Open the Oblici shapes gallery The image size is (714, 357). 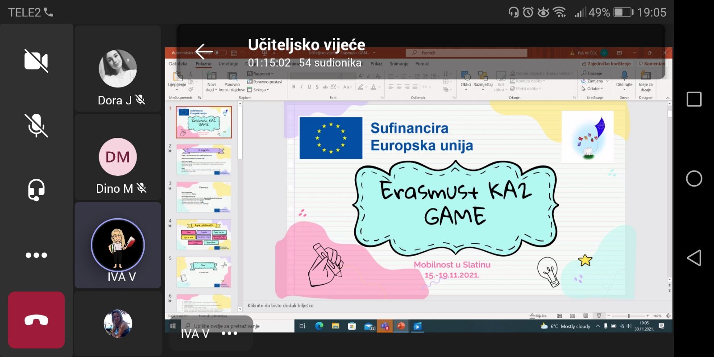coord(466,80)
